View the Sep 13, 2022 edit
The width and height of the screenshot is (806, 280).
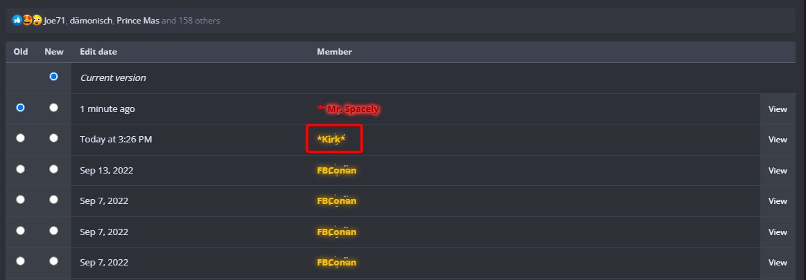tap(778, 171)
